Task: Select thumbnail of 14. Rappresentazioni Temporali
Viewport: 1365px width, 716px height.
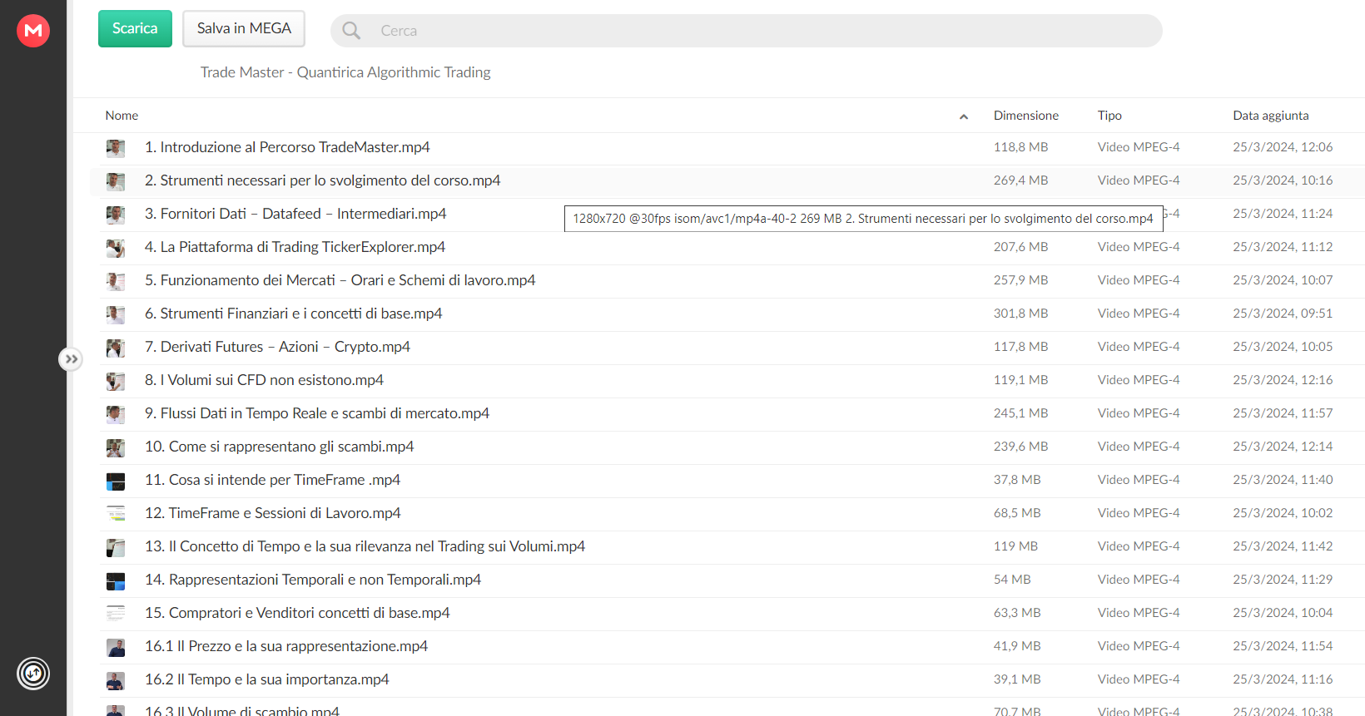Action: (116, 580)
